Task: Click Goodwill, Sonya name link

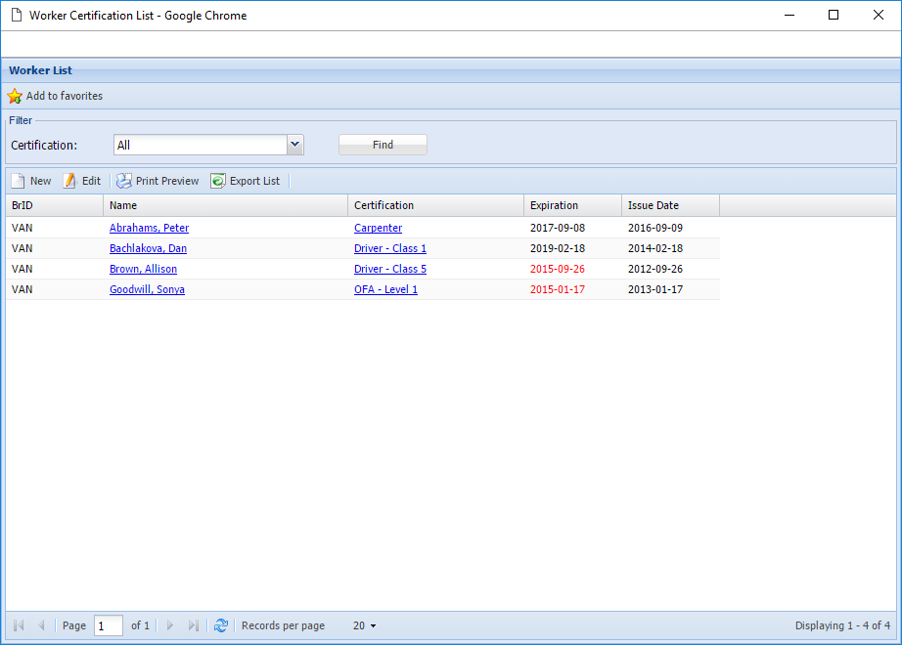Action: click(x=147, y=289)
